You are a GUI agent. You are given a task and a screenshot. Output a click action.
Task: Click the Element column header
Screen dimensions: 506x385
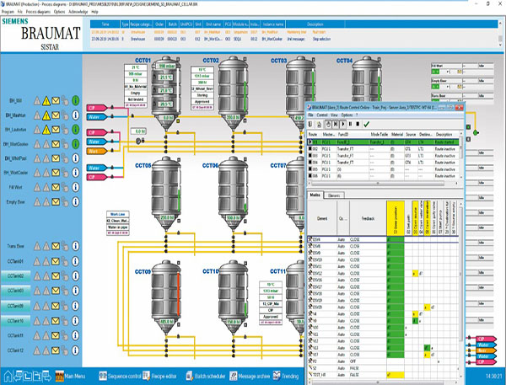coord(322,219)
